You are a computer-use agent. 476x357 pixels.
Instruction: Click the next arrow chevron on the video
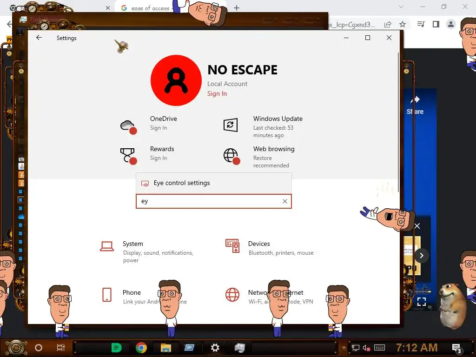pyautogui.click(x=421, y=256)
